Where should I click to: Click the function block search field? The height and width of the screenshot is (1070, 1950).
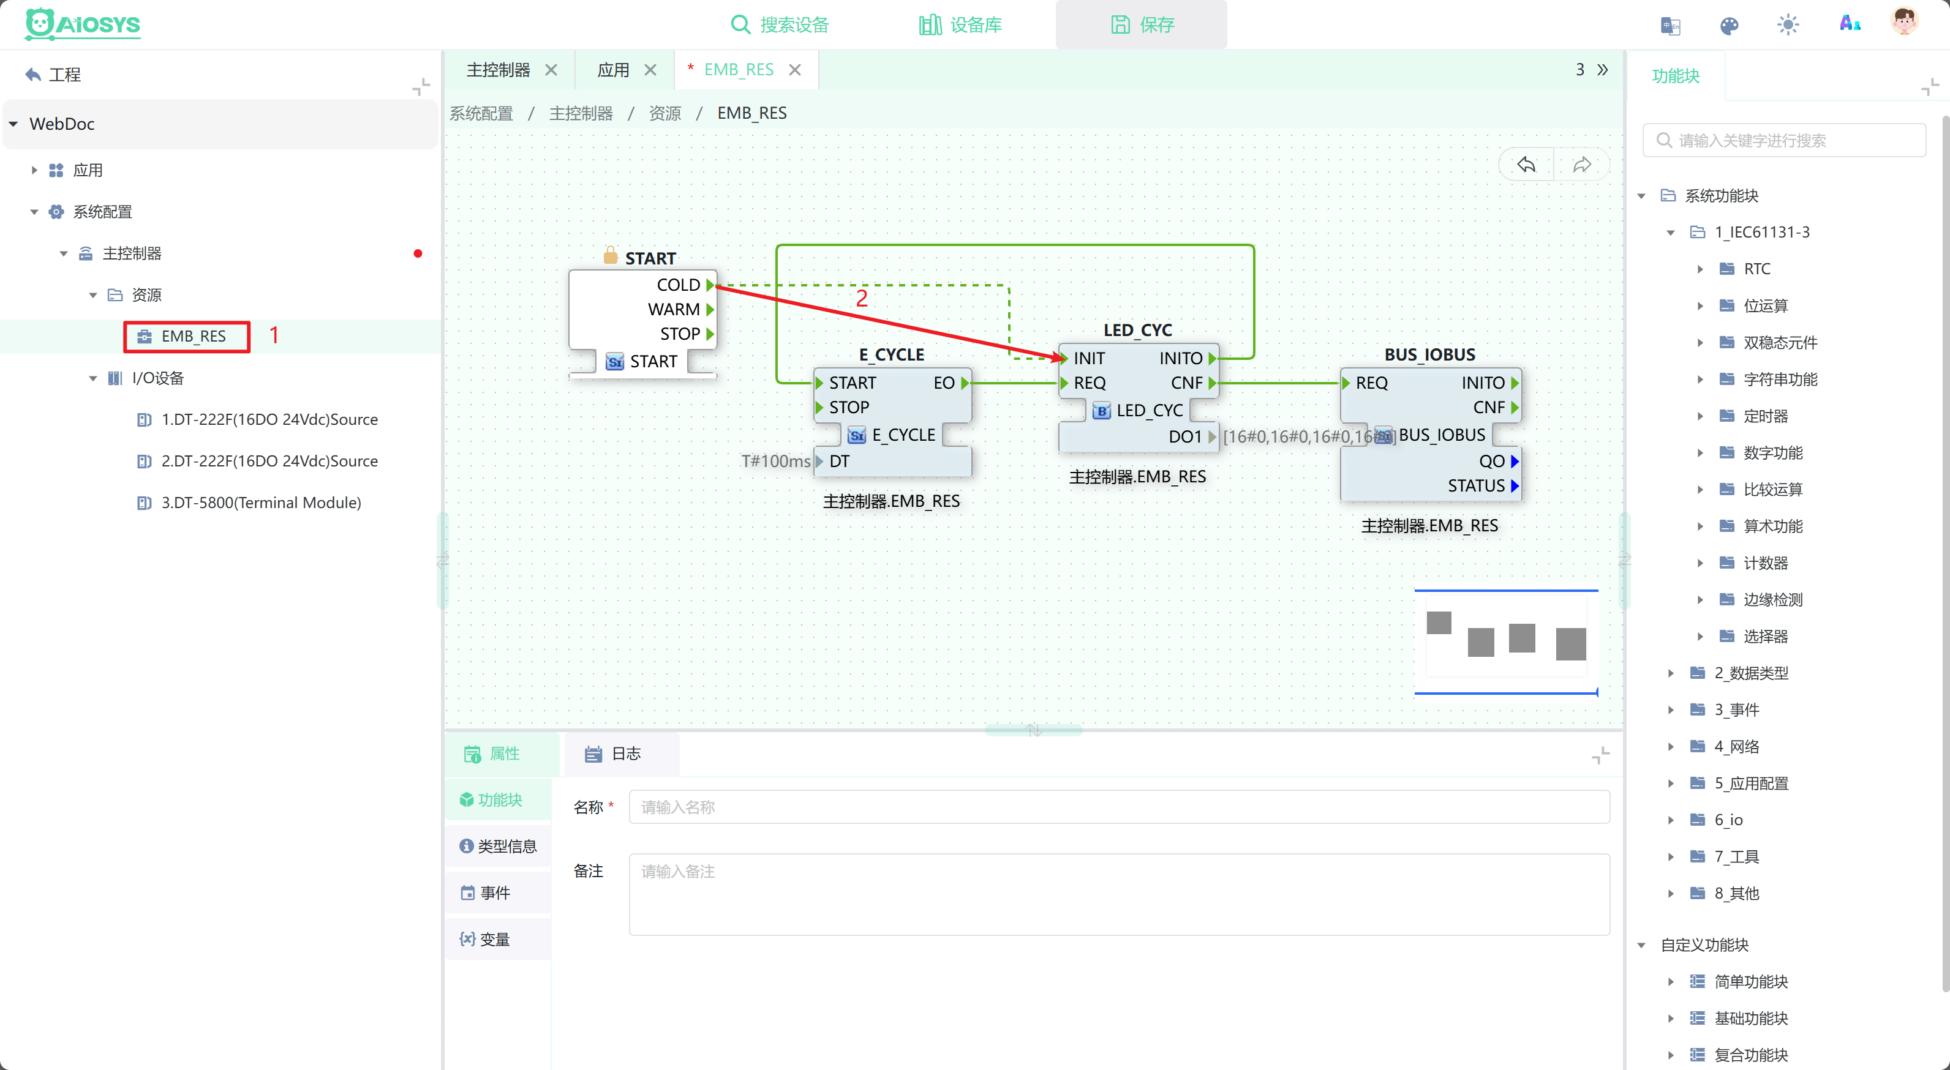(1784, 140)
